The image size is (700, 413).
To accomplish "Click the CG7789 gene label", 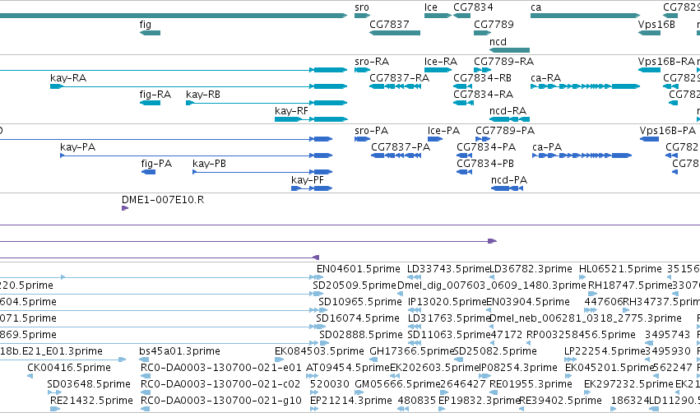I will tap(494, 25).
